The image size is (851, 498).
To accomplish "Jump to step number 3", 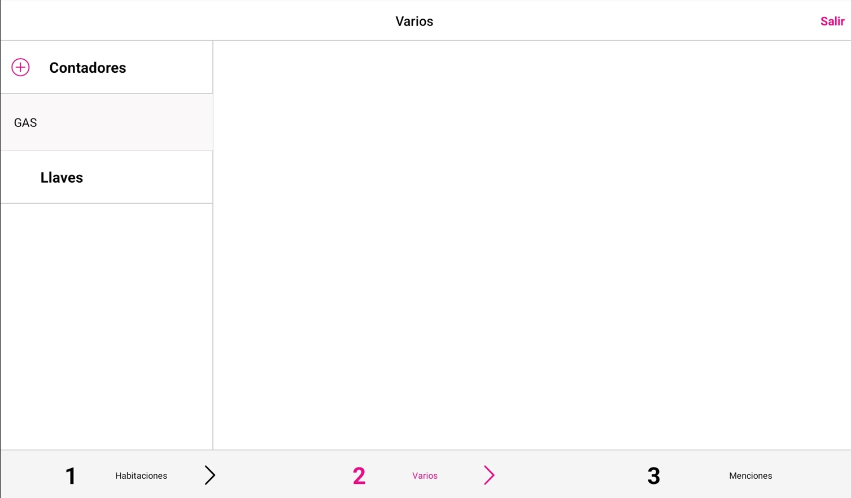I will tap(653, 475).
